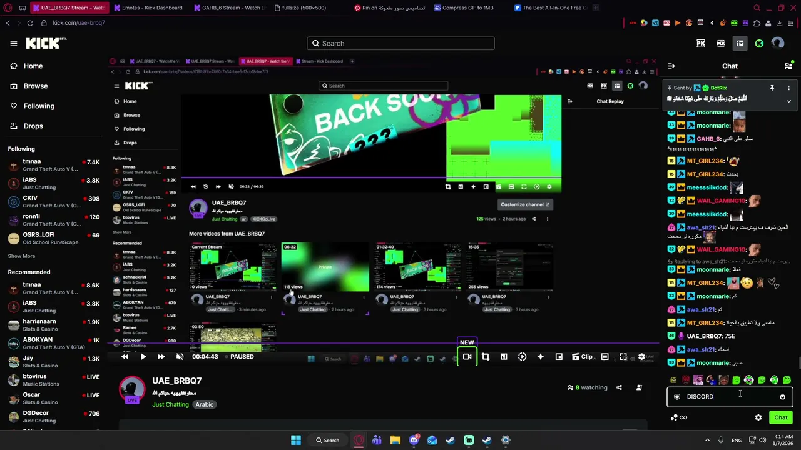Open a new browser tab
This screenshot has width=801, height=450.
[596, 8]
